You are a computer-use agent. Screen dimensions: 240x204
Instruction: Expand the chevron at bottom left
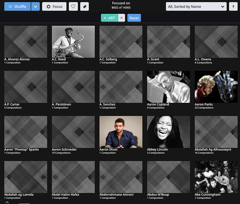click(7, 202)
